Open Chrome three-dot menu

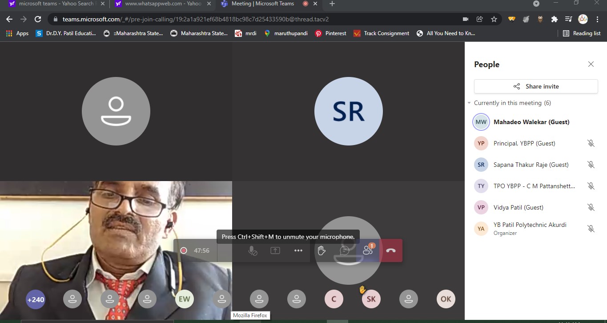click(597, 19)
